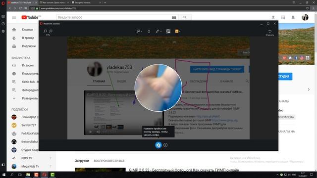Bookmark page with heart icon

(x=307, y=8)
